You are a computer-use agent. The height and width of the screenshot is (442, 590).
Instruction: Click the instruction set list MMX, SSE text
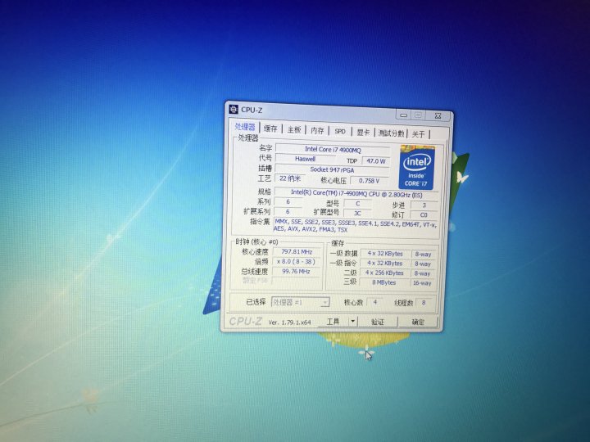pyautogui.click(x=355, y=226)
